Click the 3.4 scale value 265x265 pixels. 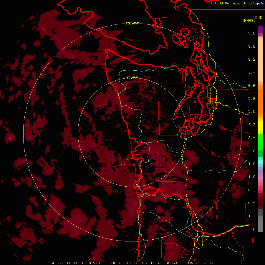[x=252, y=138]
